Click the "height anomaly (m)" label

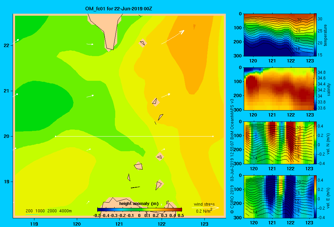tap(139, 204)
